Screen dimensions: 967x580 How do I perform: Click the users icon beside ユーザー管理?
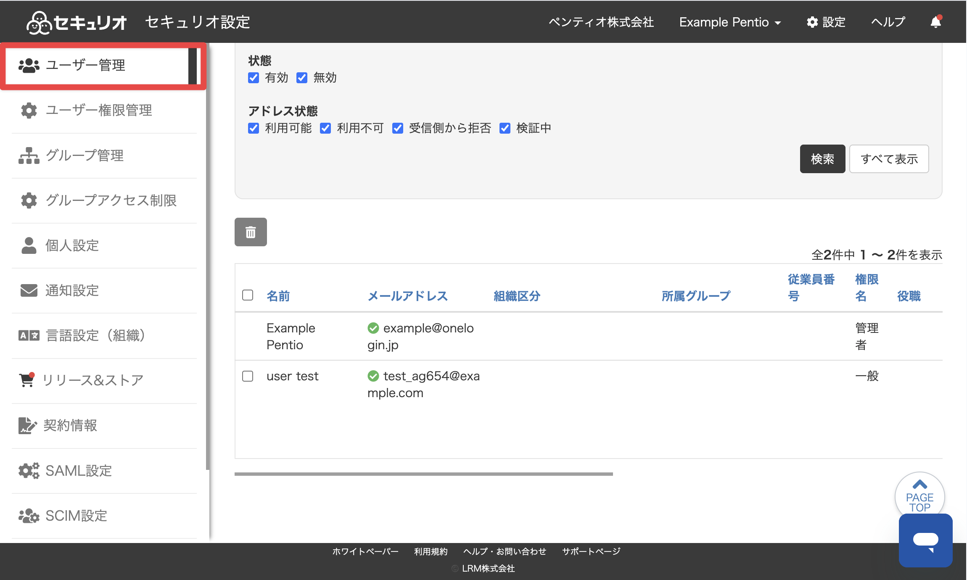click(x=29, y=65)
